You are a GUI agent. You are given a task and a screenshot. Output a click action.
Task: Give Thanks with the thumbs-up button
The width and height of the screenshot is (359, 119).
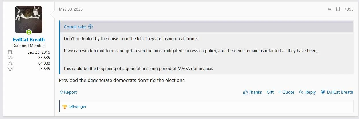coord(252,92)
